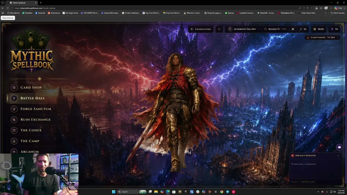The width and height of the screenshot is (347, 195).
Task: Open the purple gem balance 92
Action: click(335, 29)
